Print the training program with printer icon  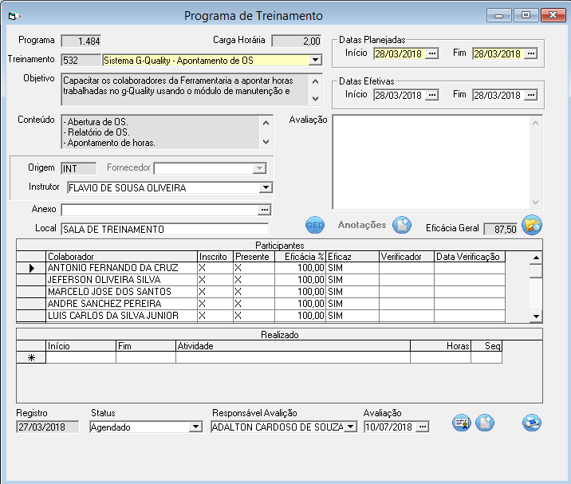pos(532,423)
